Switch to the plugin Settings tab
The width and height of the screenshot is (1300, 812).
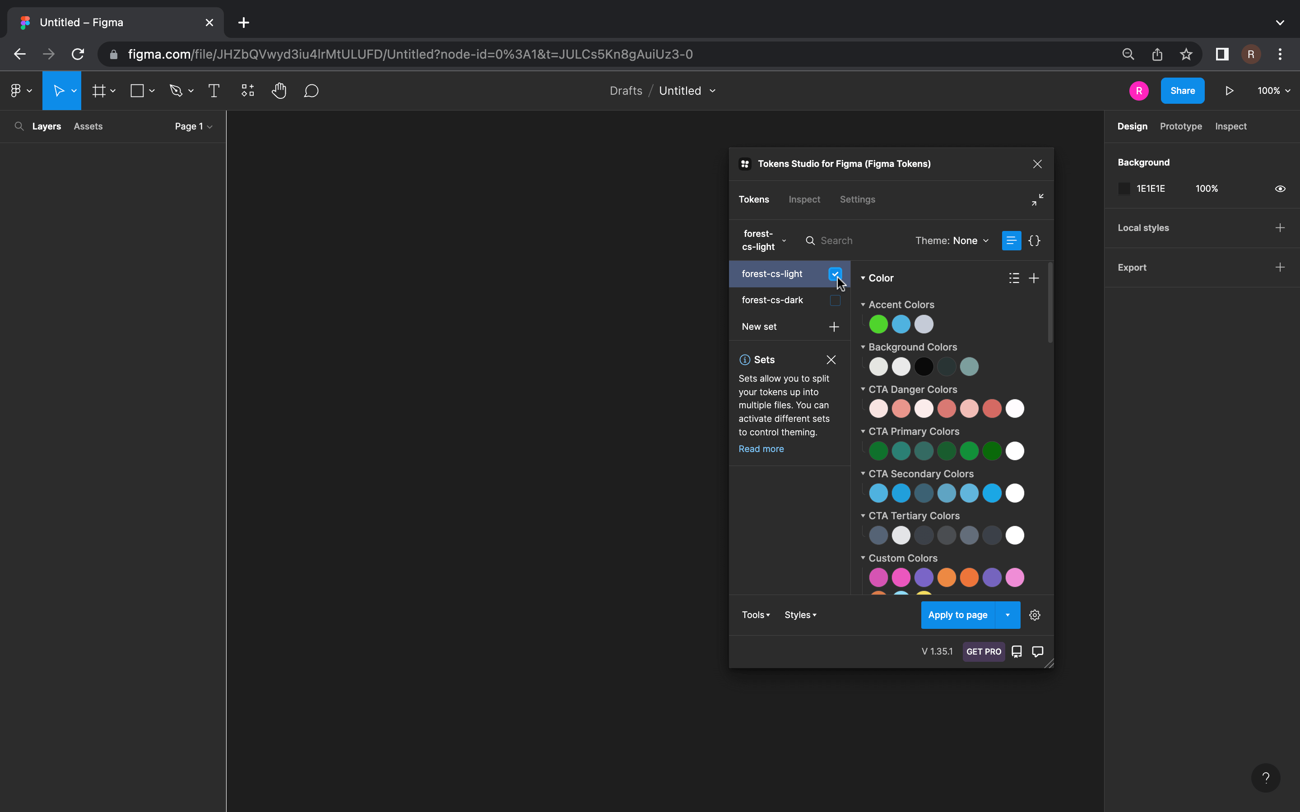(x=857, y=199)
